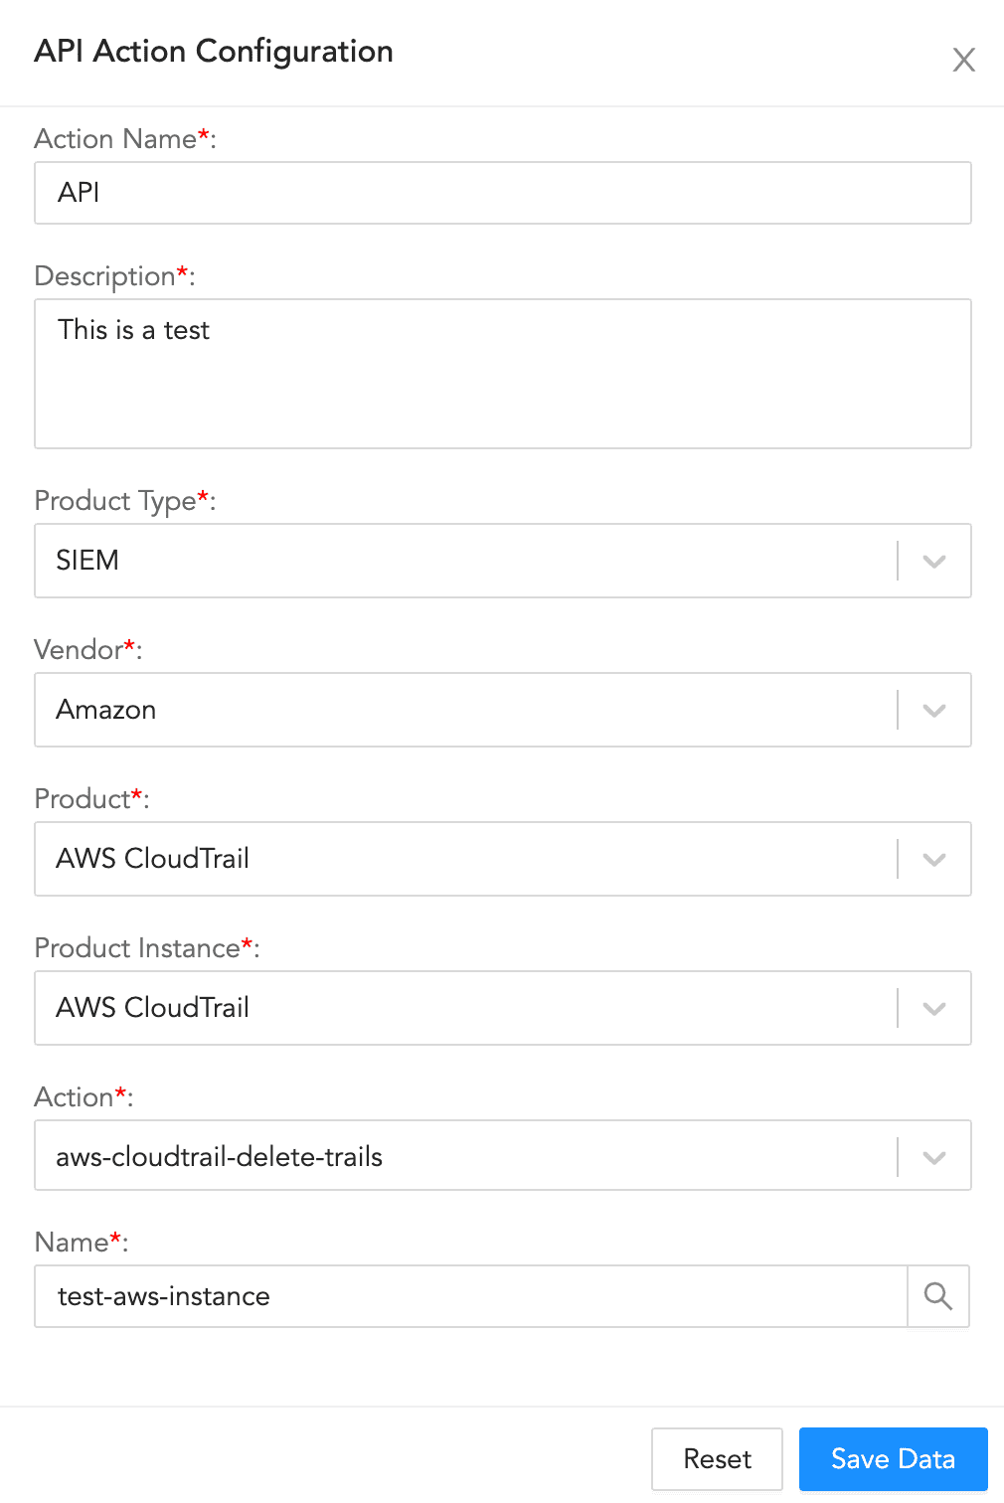Close the API Action Configuration dialog

963,60
